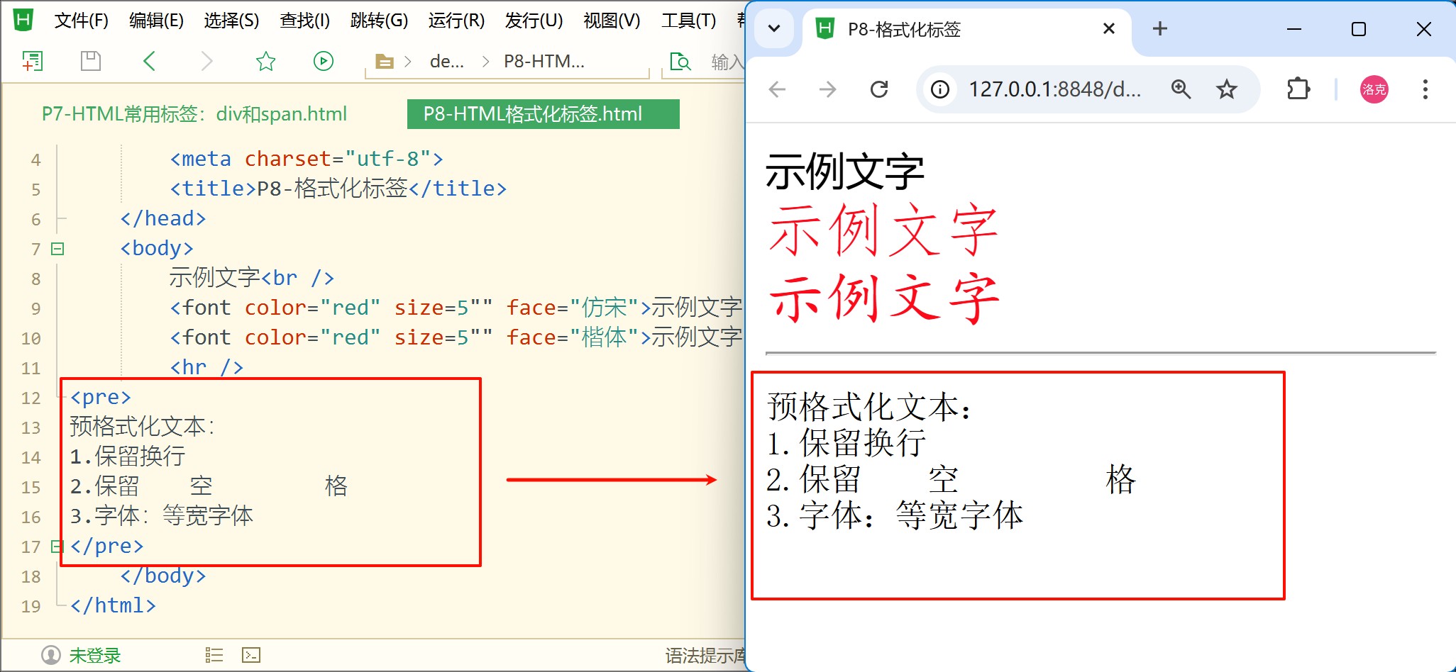Go back with the editor left arrow
Viewport: 1456px width, 672px height.
[149, 62]
